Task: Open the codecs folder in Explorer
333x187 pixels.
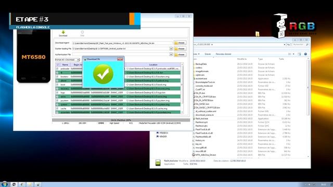Action: tap(199, 68)
